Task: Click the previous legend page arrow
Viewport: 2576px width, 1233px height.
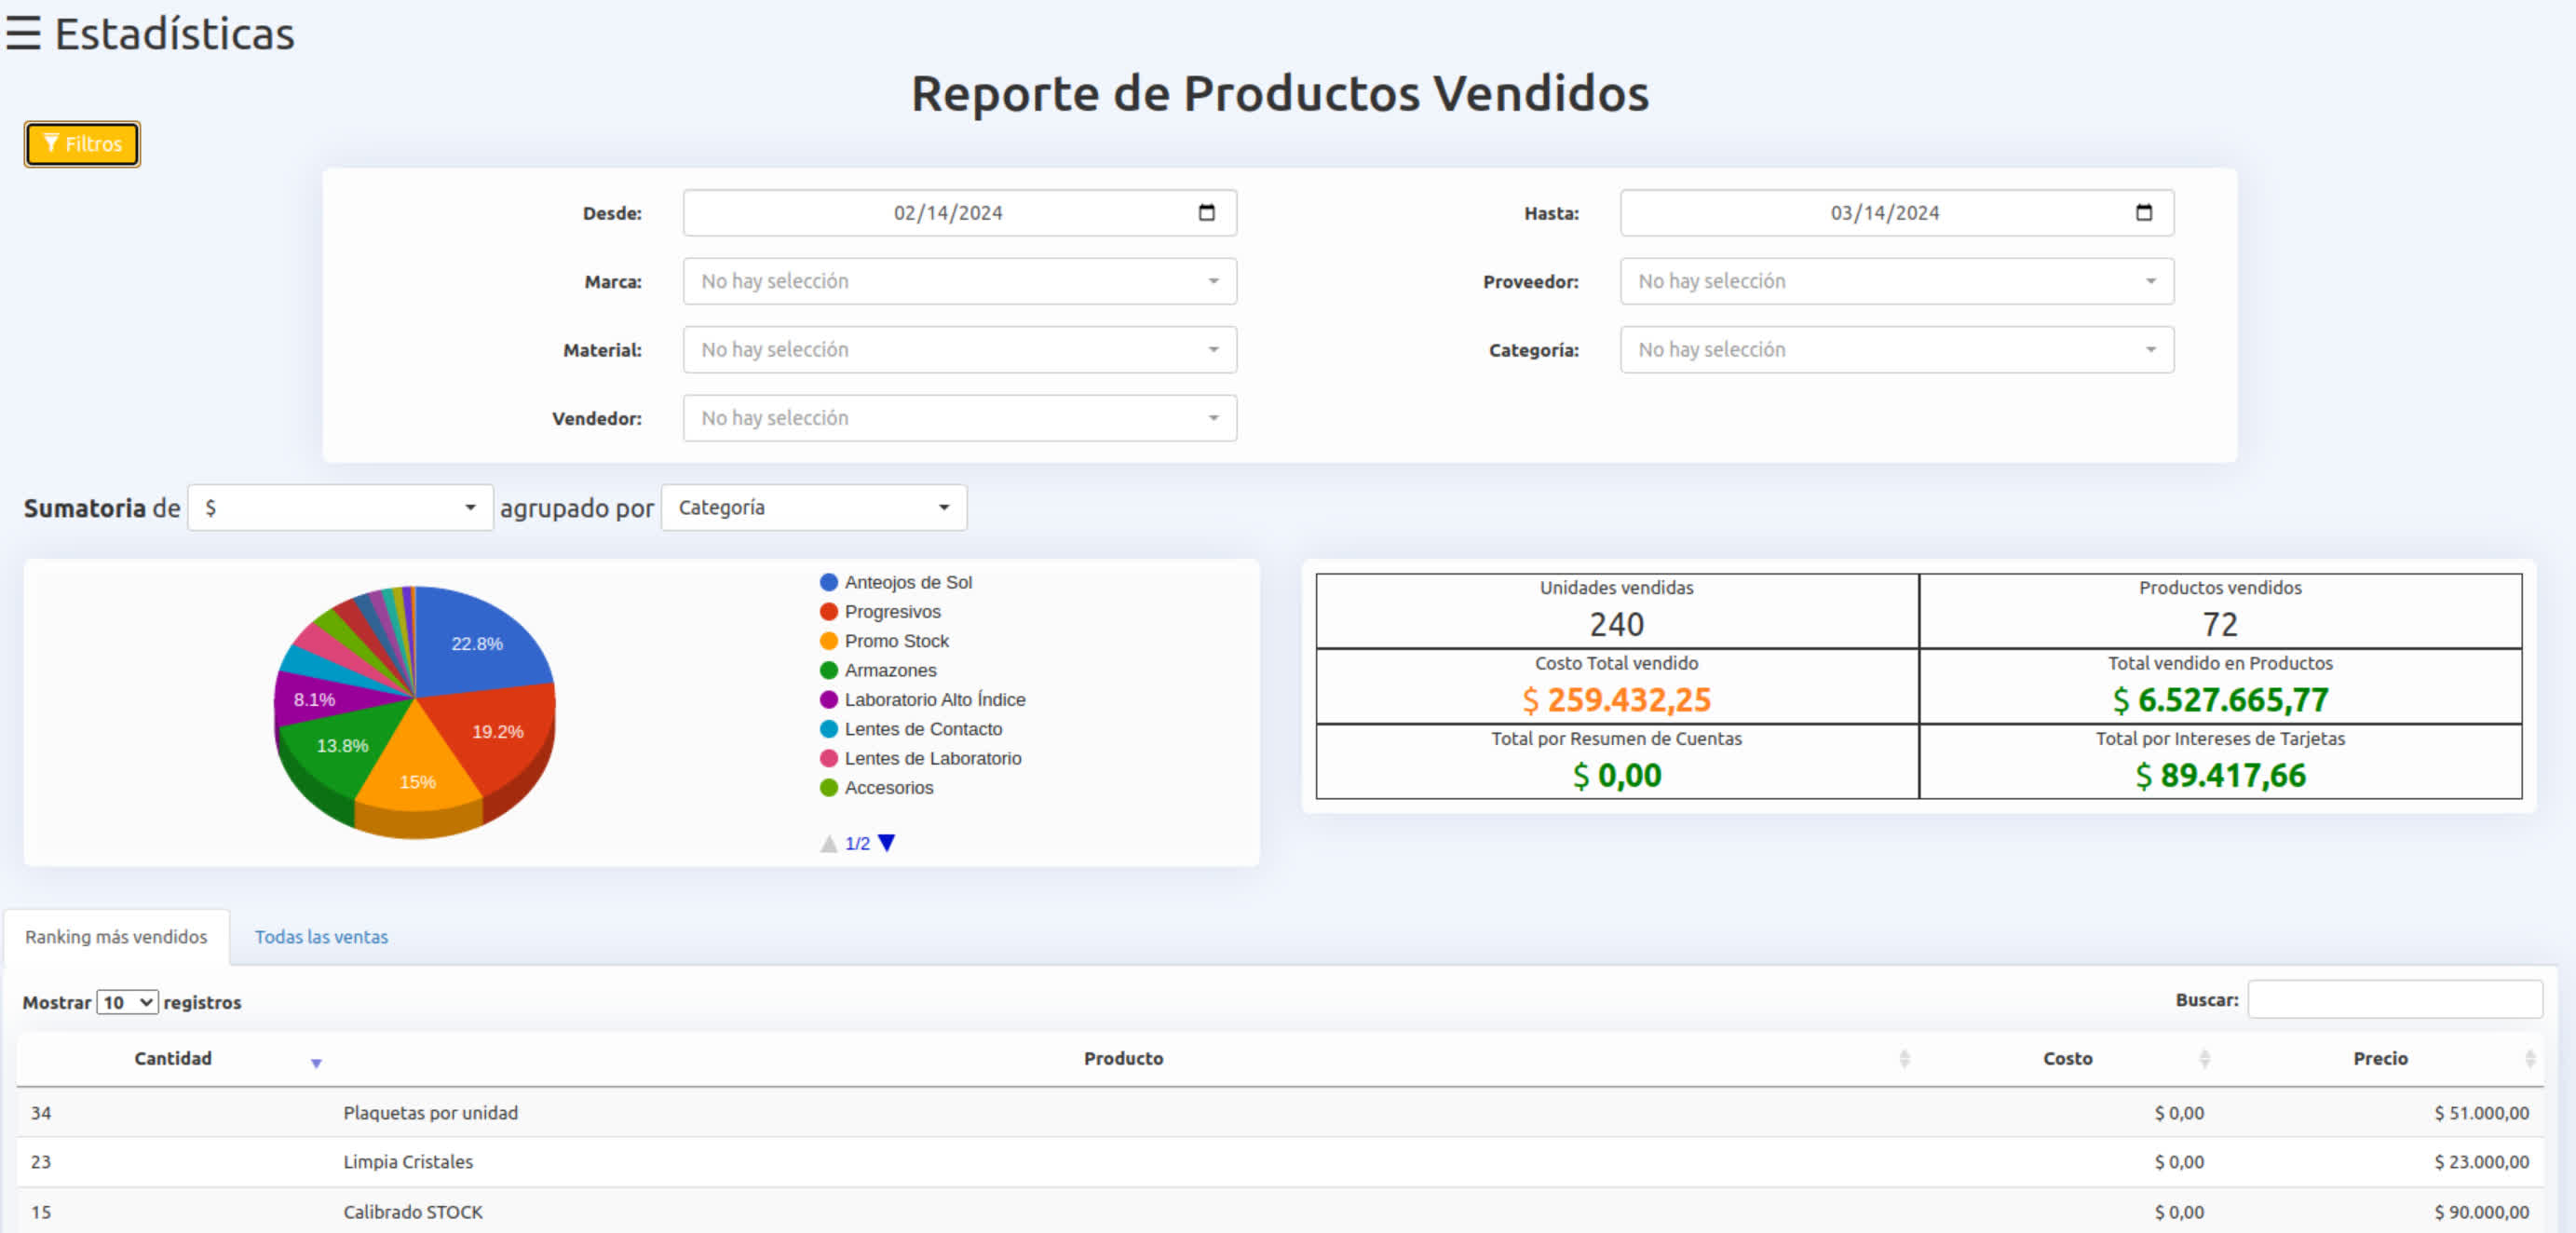Action: [x=828, y=843]
